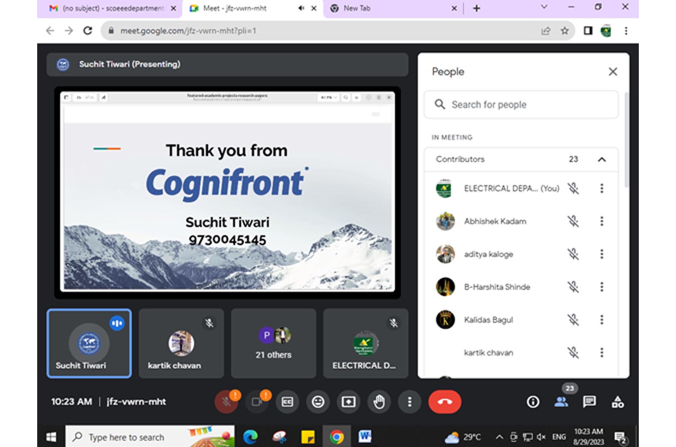Close the People side panel
The height and width of the screenshot is (447, 676).
click(x=613, y=72)
